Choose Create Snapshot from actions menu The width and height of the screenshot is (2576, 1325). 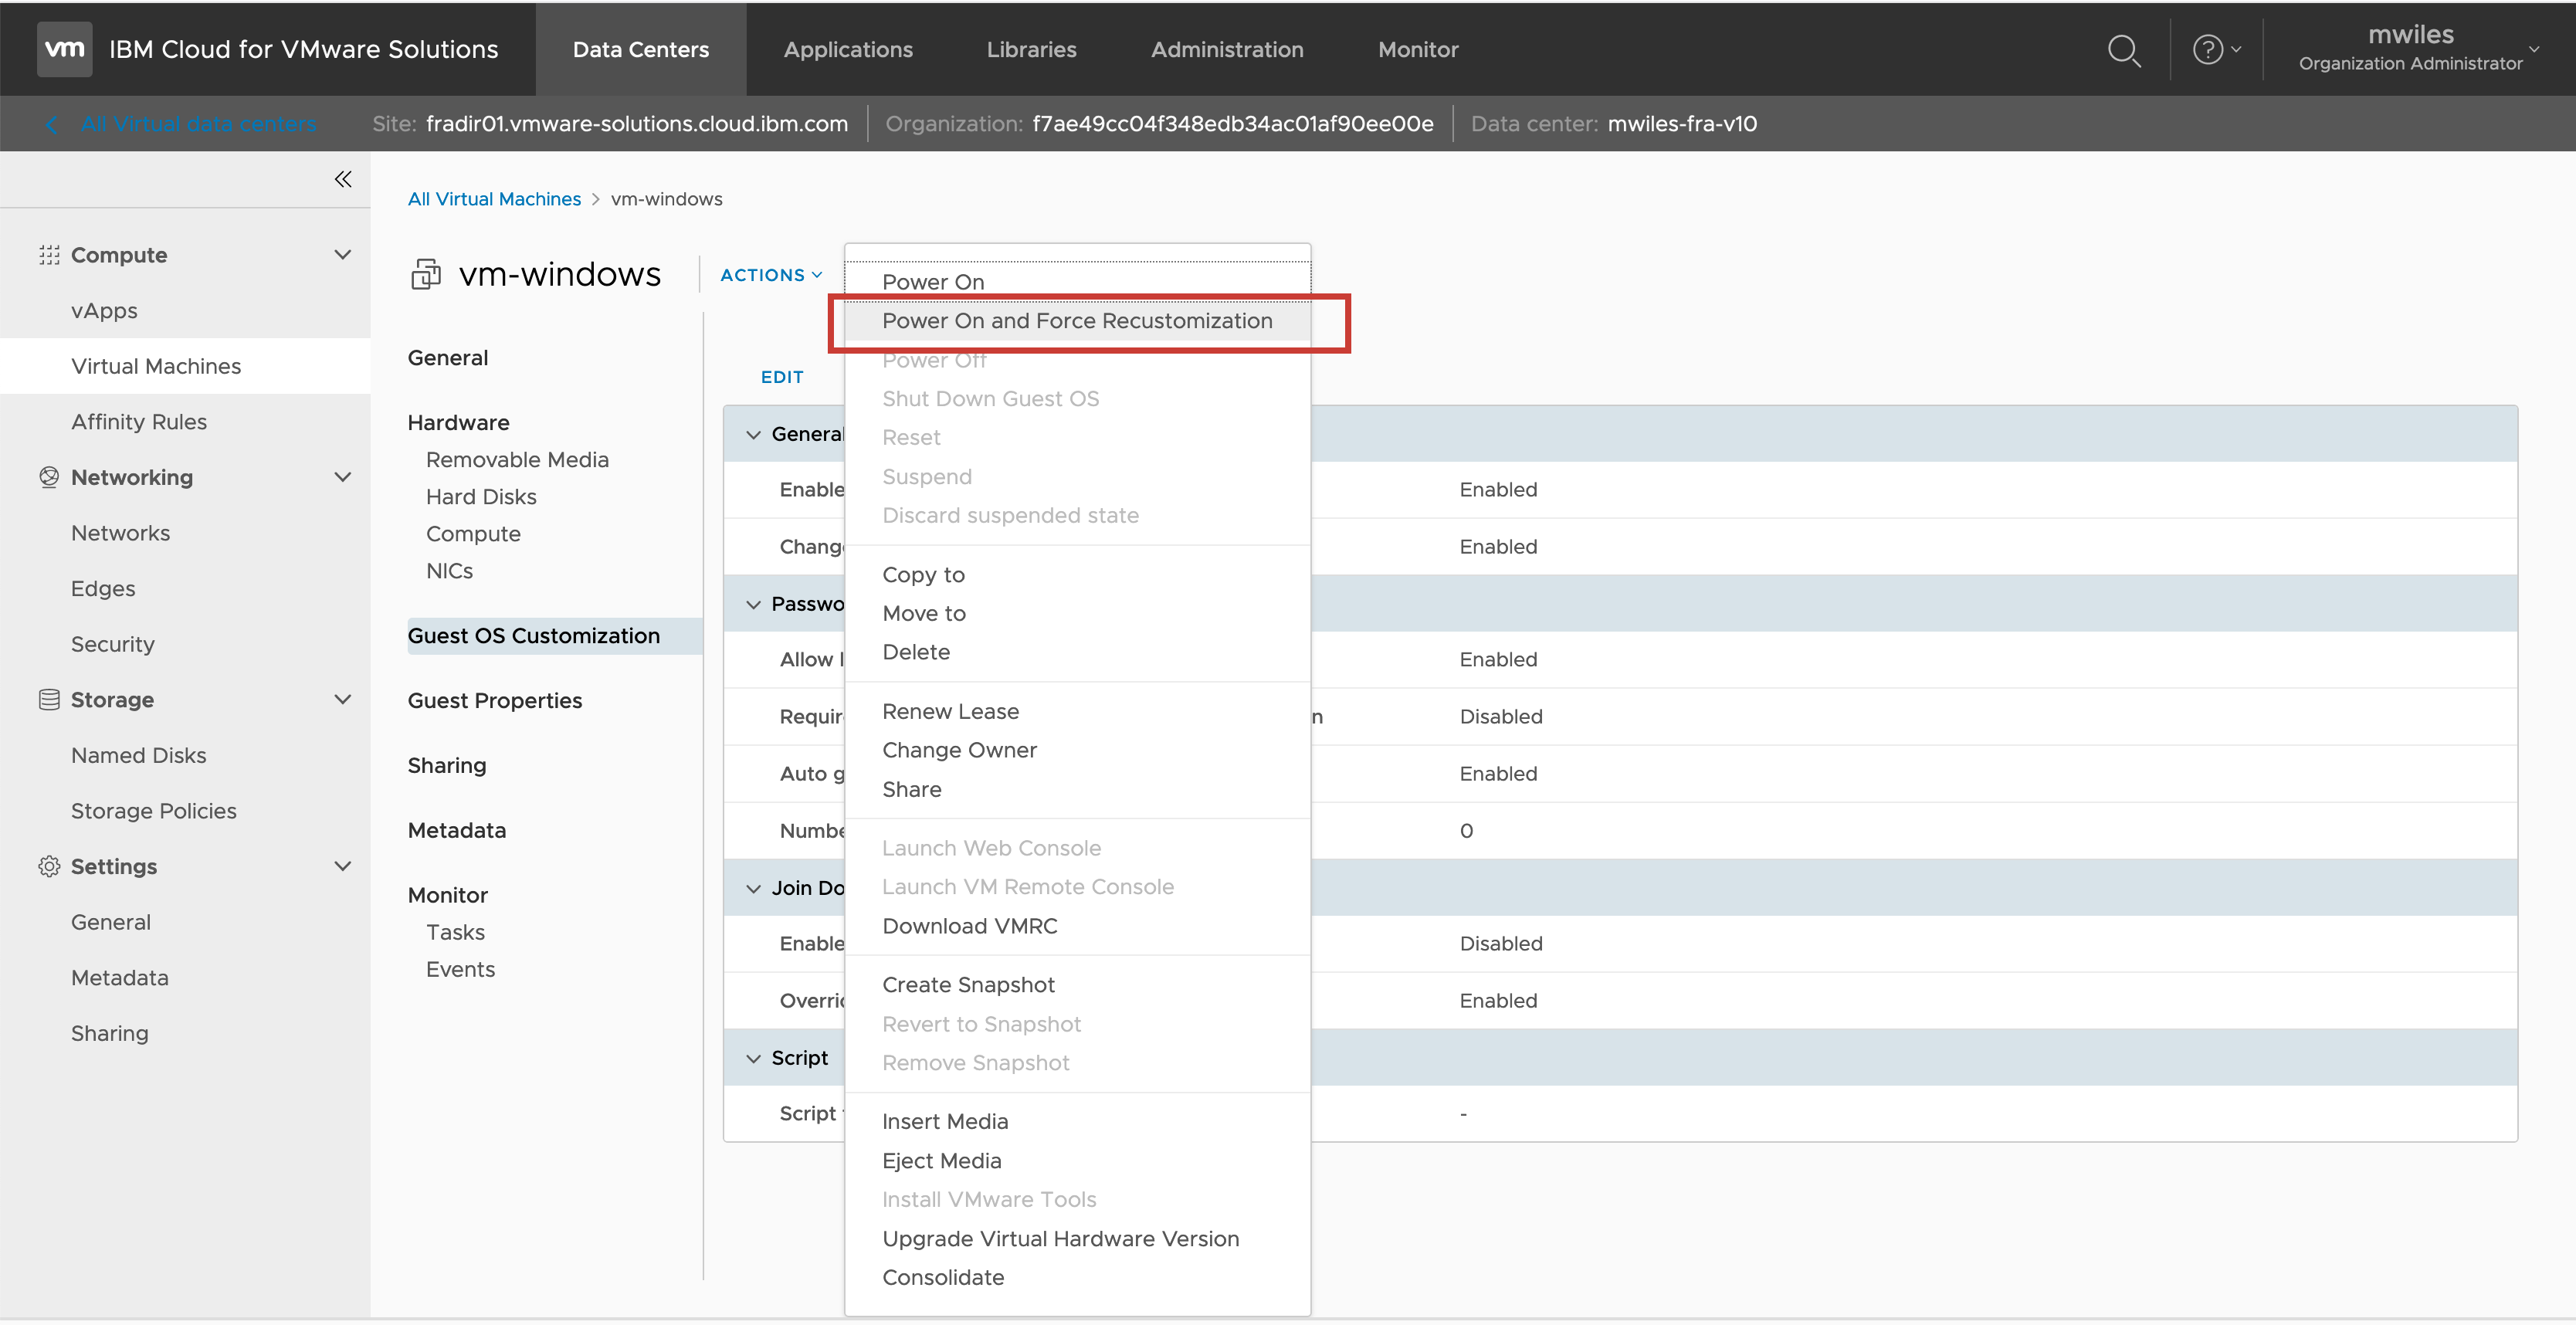click(x=967, y=985)
